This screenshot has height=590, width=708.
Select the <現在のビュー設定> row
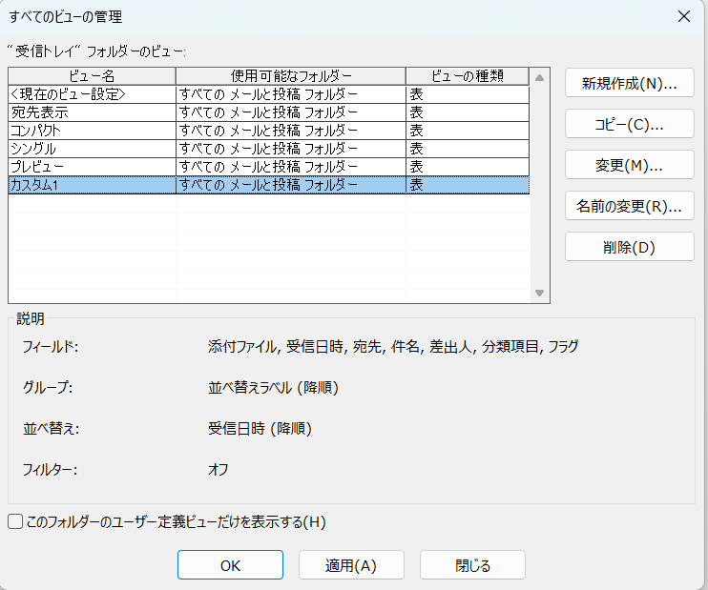(x=92, y=94)
